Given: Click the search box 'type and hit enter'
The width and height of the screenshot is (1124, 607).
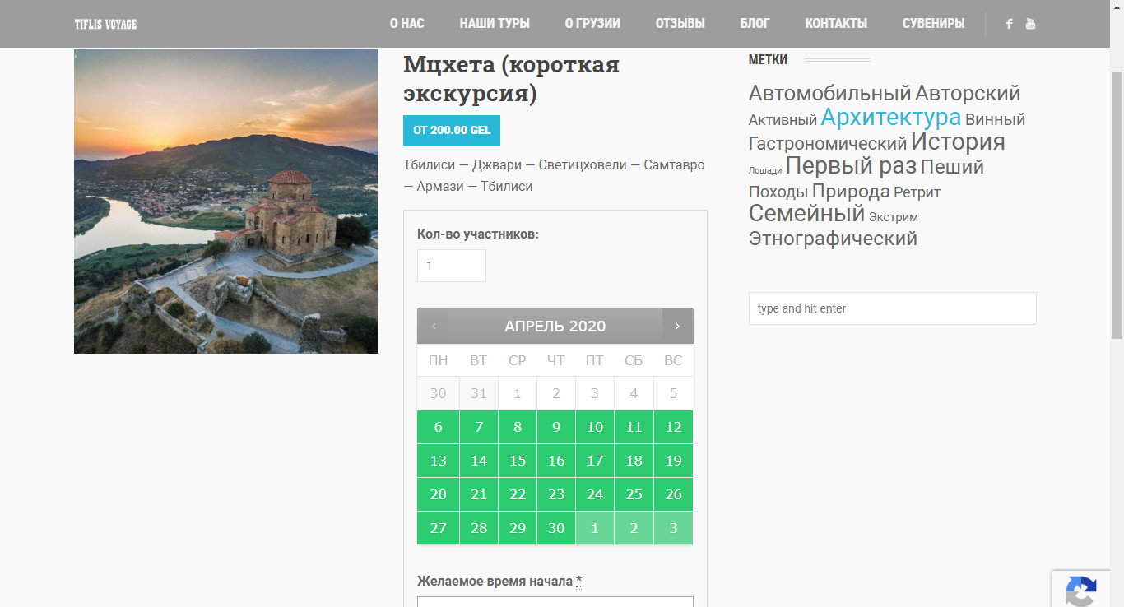Looking at the screenshot, I should coord(893,308).
